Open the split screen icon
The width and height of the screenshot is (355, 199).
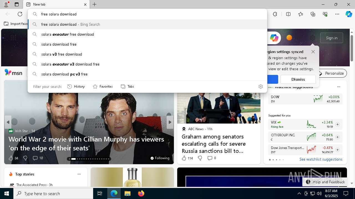(x=288, y=14)
